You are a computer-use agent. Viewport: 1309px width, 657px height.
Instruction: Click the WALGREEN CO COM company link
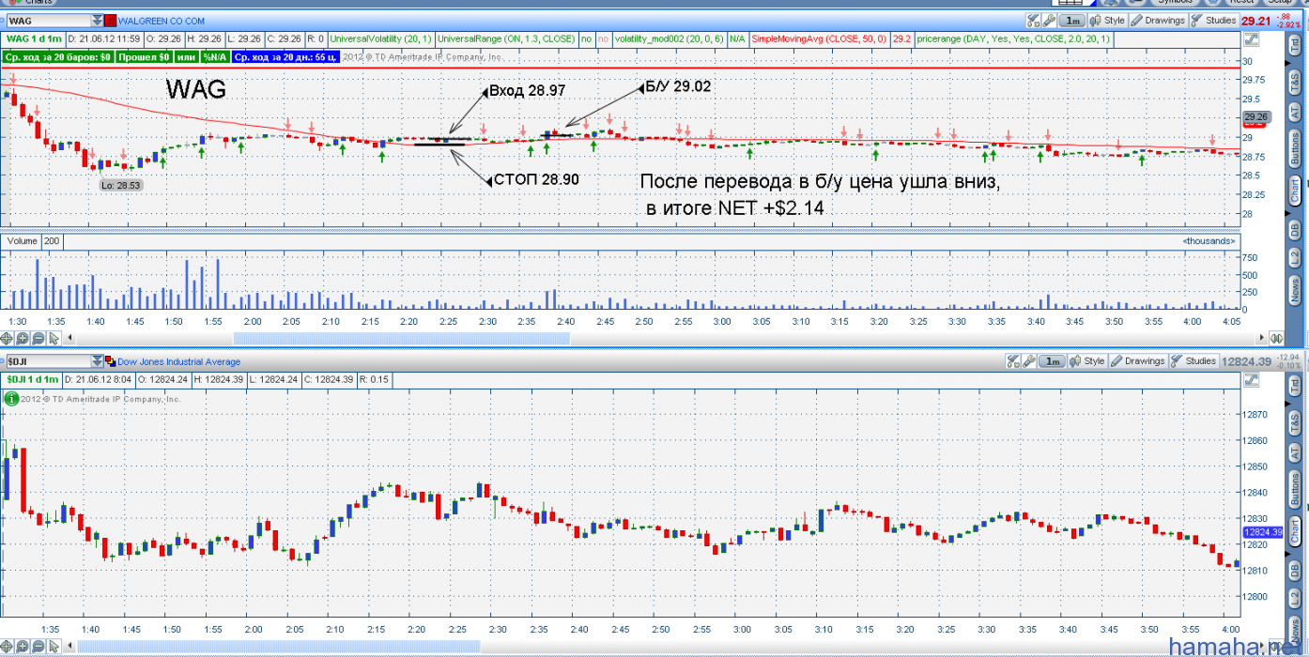pyautogui.click(x=162, y=20)
